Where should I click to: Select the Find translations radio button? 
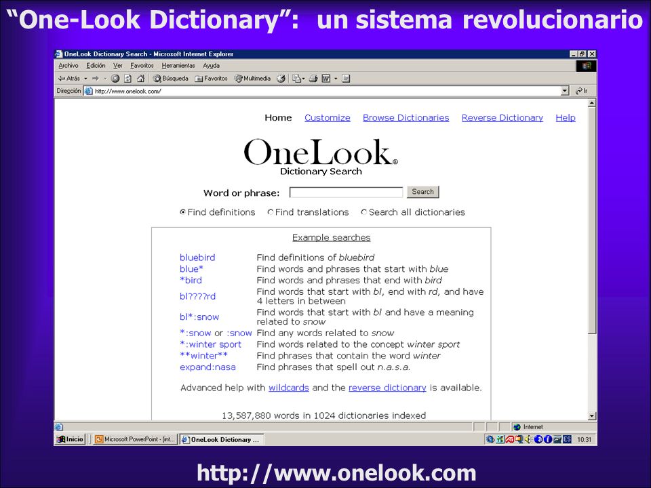(x=271, y=212)
